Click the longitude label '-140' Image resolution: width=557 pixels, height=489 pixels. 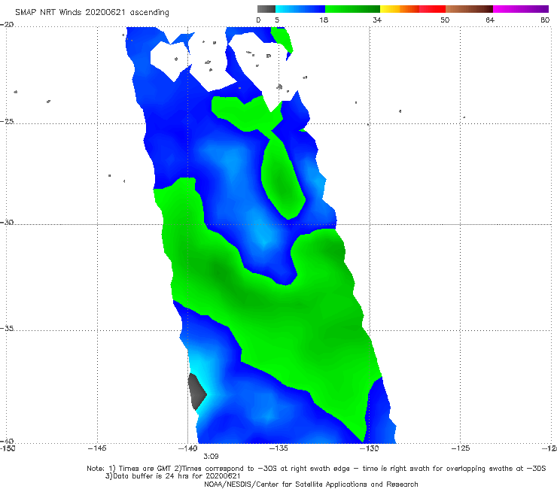[x=187, y=448]
